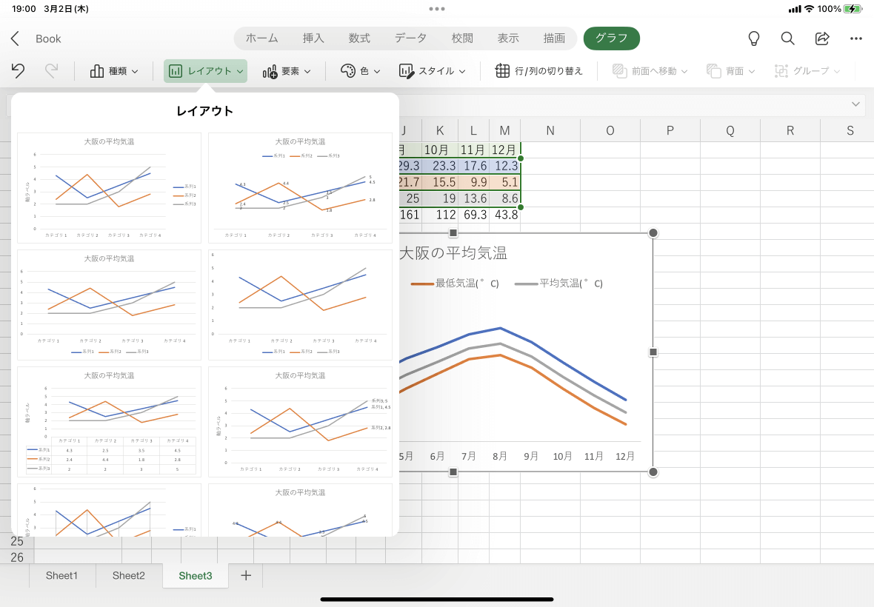Select the Sheet2 worksheet tab

pyautogui.click(x=129, y=575)
